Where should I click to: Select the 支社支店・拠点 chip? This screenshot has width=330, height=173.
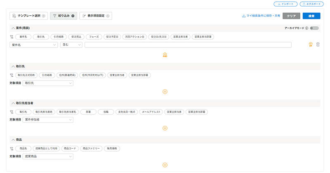[x=127, y=112]
